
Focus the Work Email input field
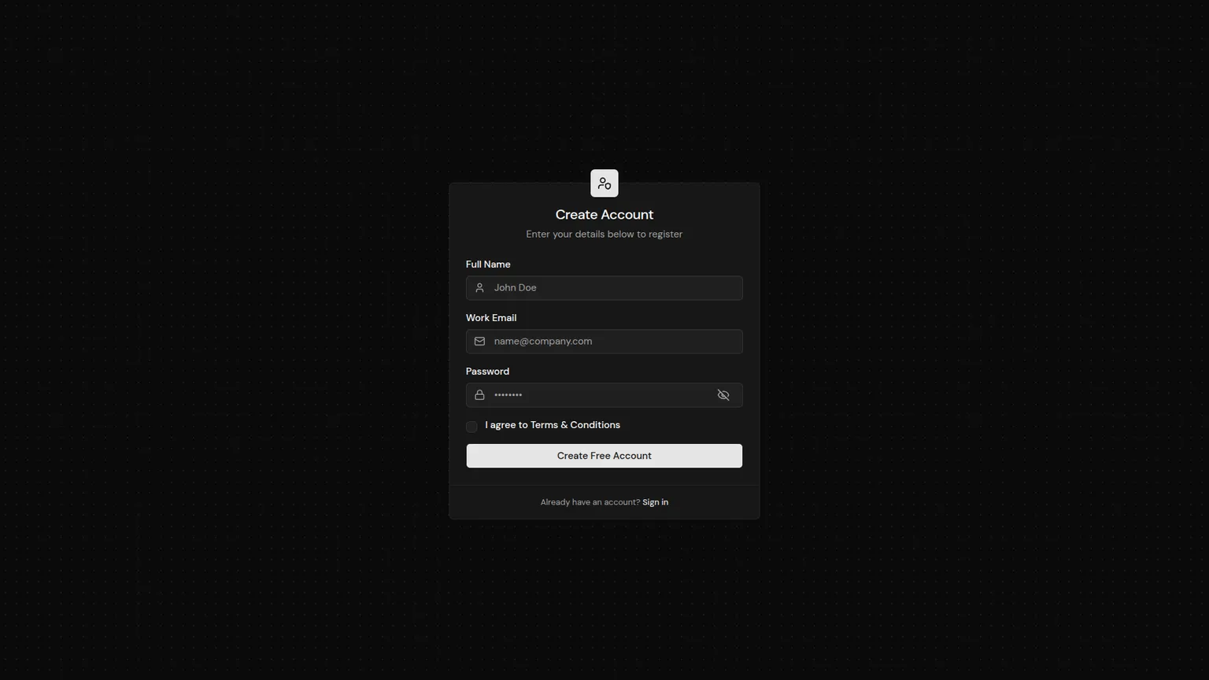coord(604,342)
